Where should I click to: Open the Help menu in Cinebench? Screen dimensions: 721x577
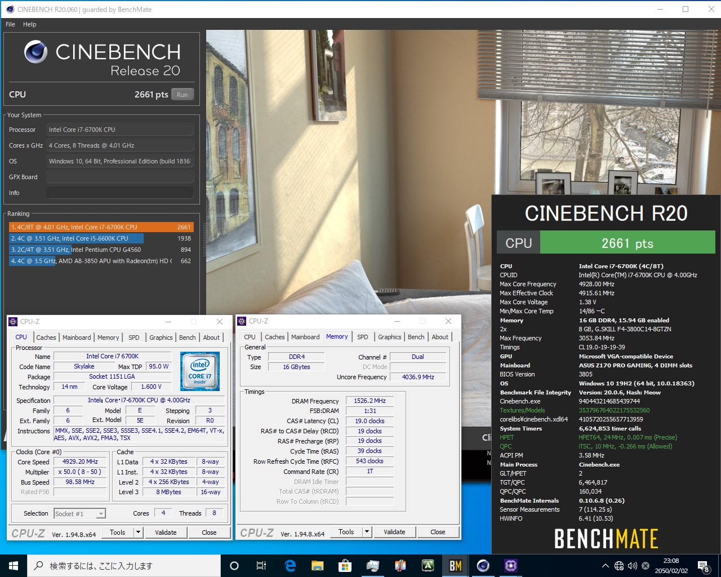click(x=30, y=24)
